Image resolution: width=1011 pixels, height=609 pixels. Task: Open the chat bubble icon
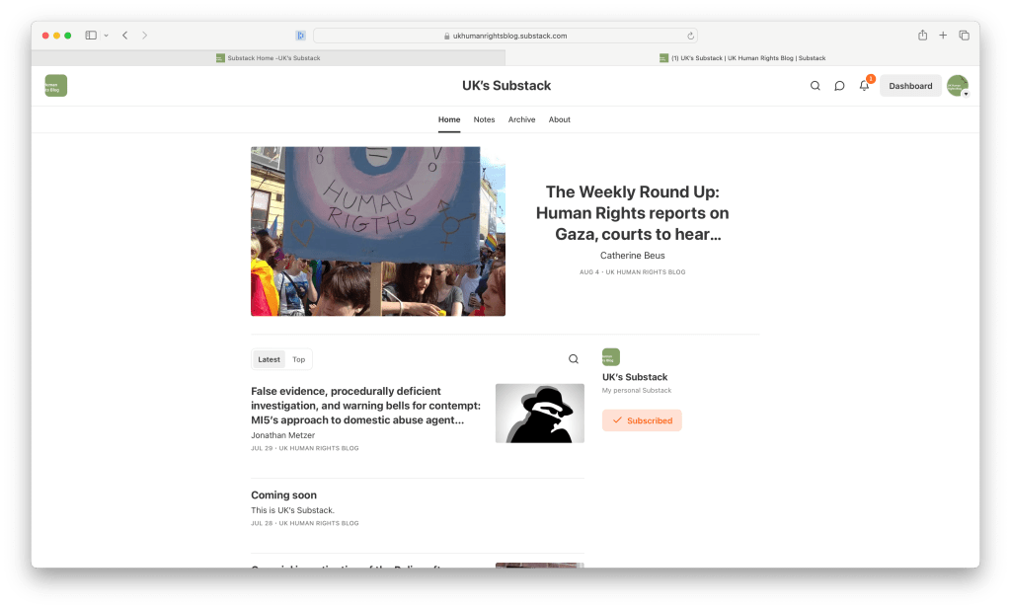(x=839, y=86)
